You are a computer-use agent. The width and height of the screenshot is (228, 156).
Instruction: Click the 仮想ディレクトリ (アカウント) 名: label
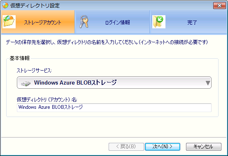pos(47,100)
